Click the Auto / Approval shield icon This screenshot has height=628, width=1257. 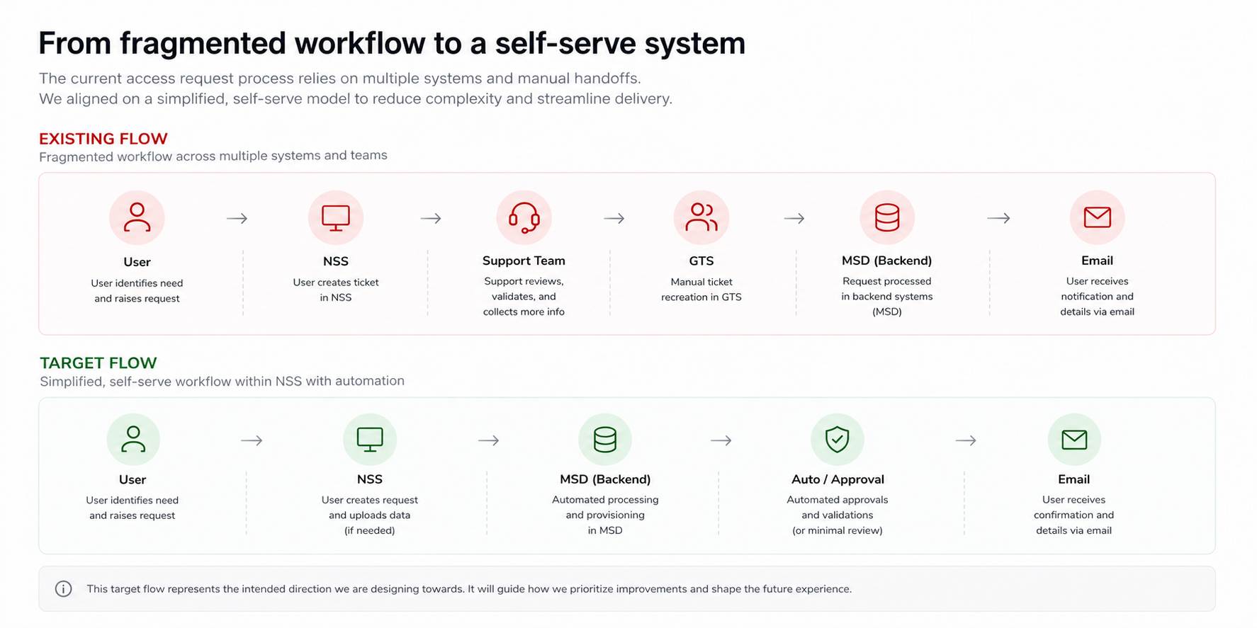(x=838, y=440)
